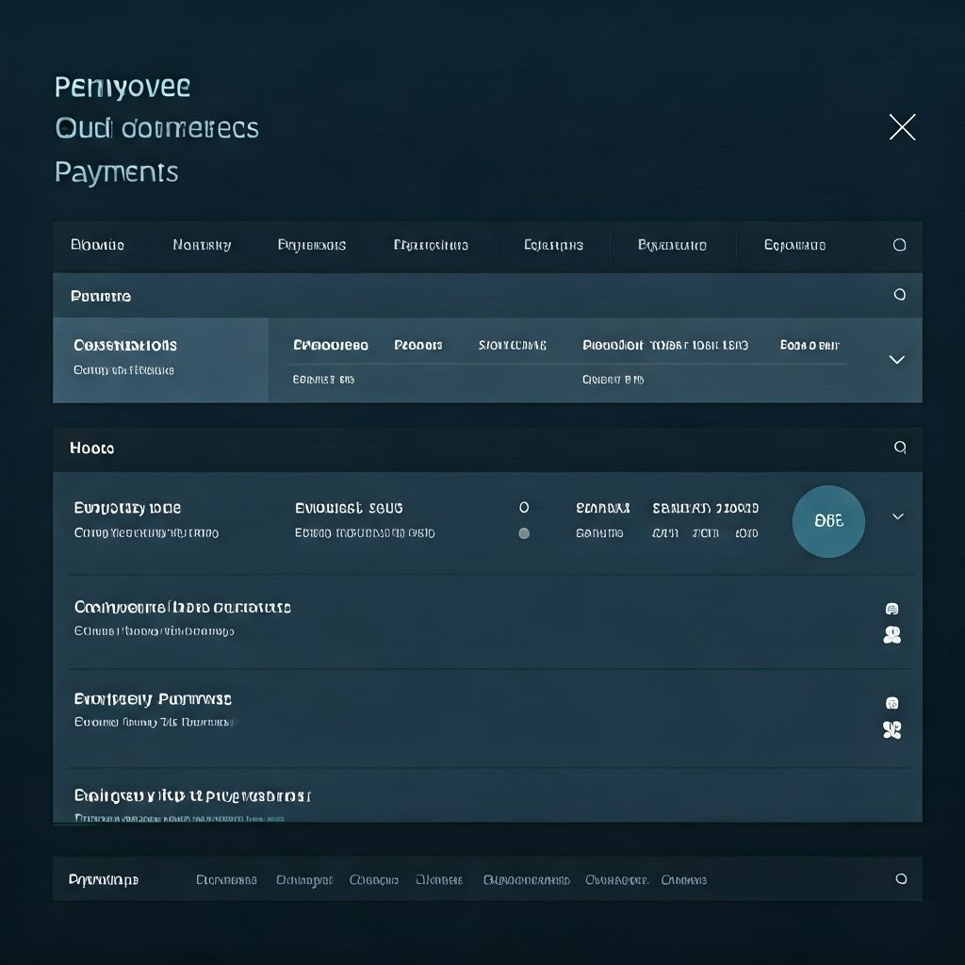Select the person icon in the second list row

892,635
